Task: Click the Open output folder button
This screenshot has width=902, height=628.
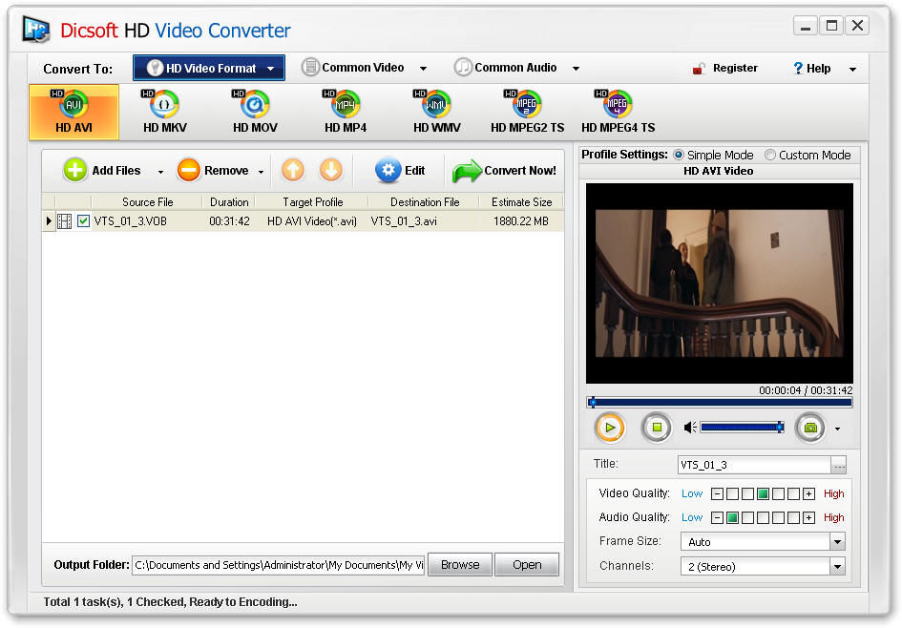Action: pyautogui.click(x=527, y=565)
